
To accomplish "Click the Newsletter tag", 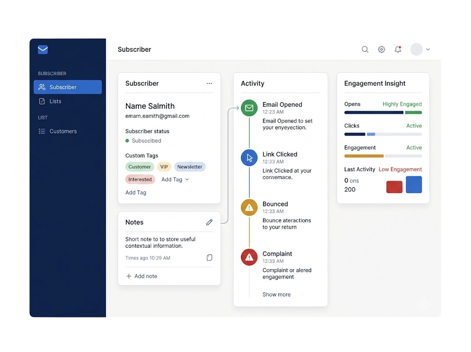I will (190, 167).
